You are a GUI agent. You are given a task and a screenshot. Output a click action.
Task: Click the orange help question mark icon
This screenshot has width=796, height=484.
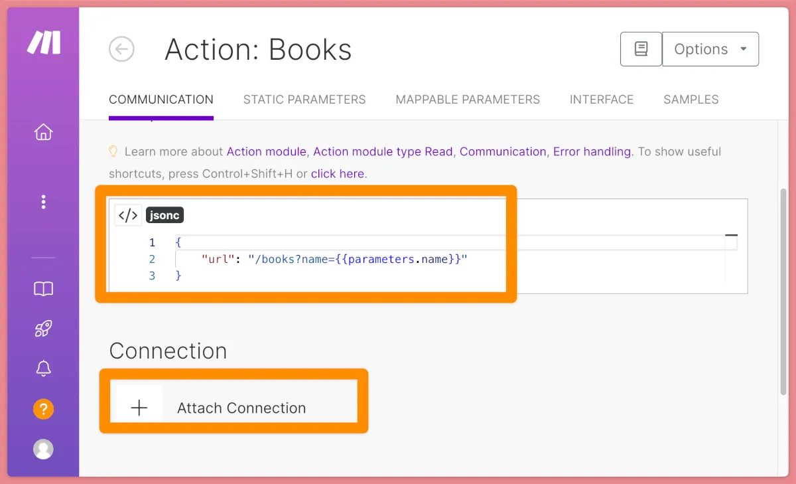(43, 409)
